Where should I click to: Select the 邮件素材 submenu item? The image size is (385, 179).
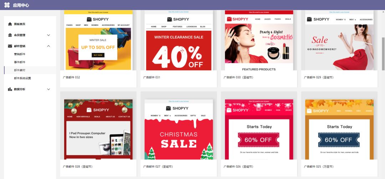[30, 70]
